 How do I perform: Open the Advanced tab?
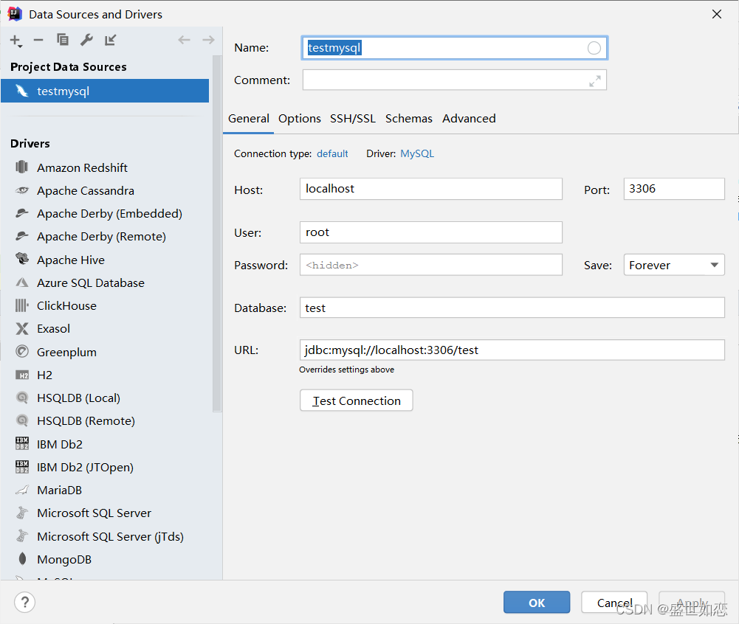point(469,119)
